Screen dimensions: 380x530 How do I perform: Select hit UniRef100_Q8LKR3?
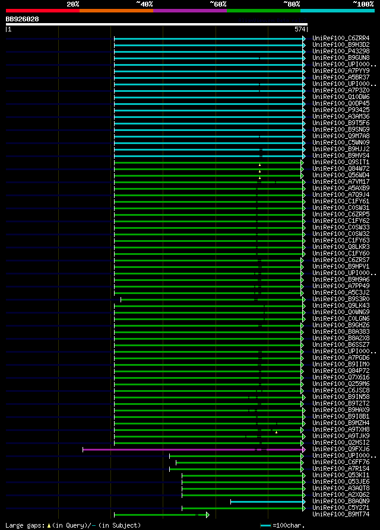(x=341, y=247)
